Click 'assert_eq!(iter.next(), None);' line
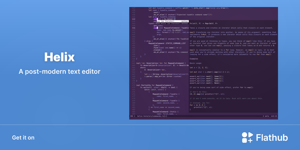300x150 pixels. (205, 83)
